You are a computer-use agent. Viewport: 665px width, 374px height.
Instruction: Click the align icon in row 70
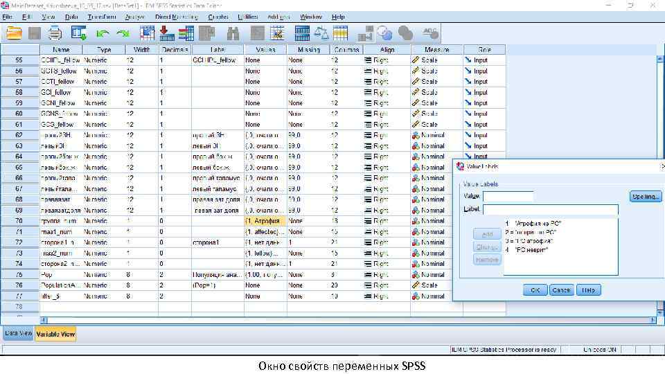368,221
